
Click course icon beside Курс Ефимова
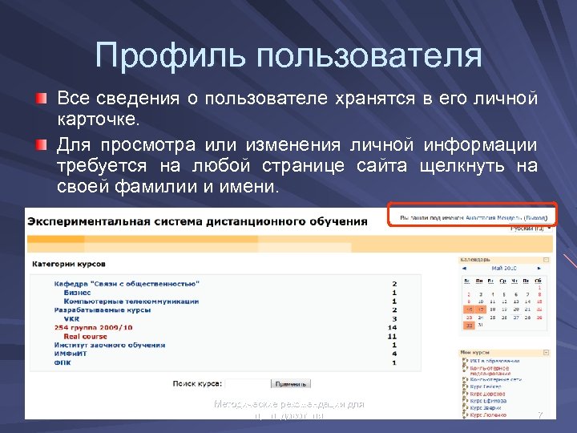(465, 401)
